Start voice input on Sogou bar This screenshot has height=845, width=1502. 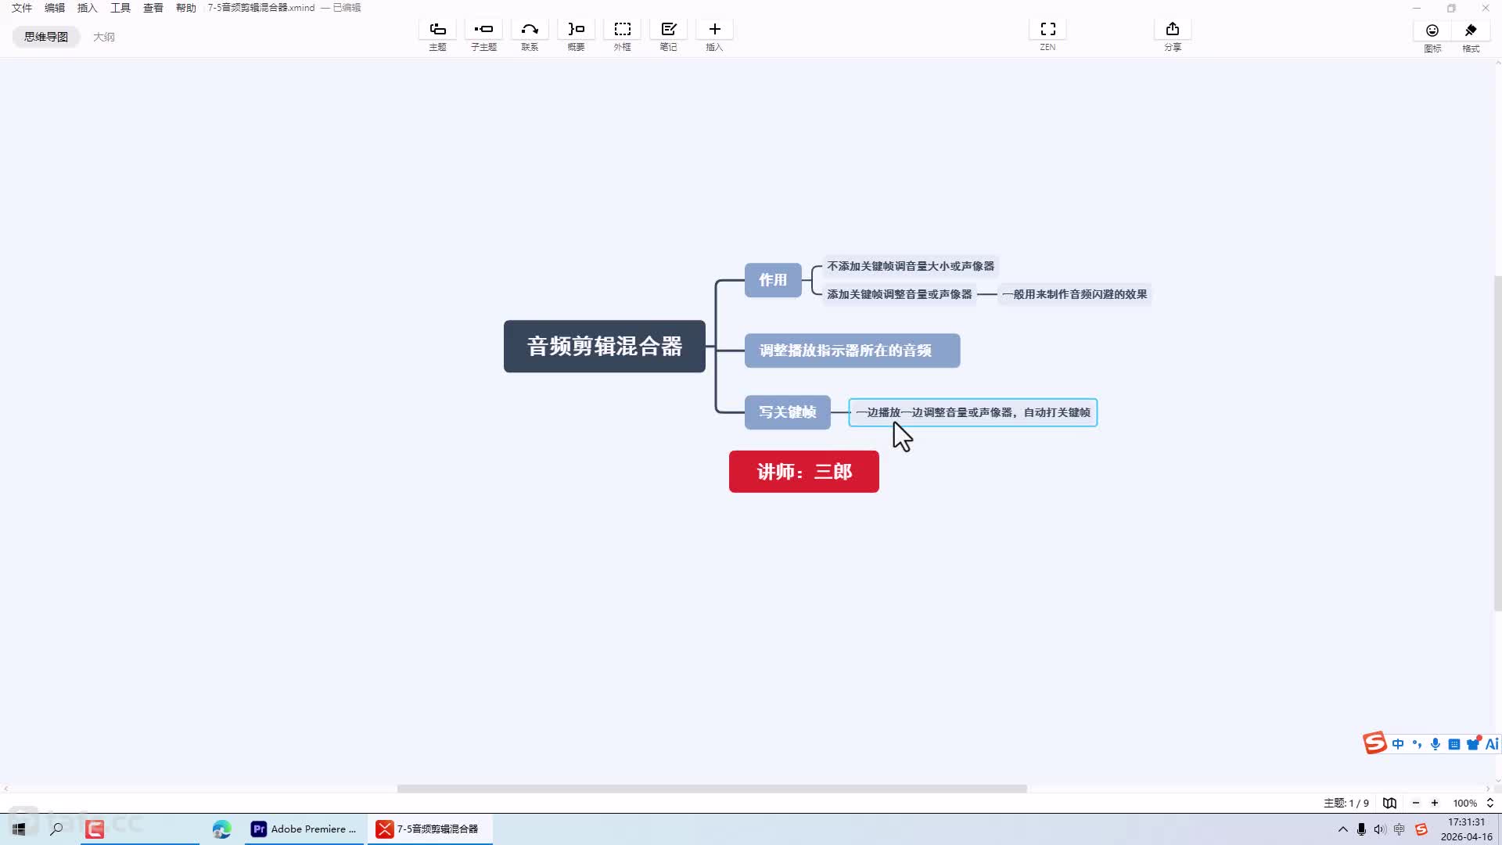[1436, 744]
